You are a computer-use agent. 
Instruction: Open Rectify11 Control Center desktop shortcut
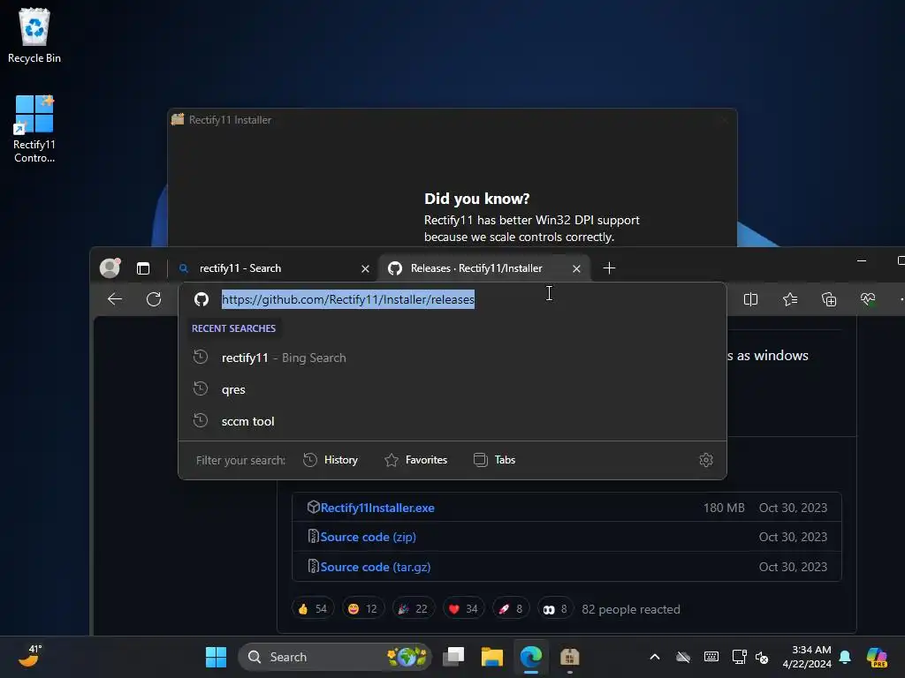(34, 129)
